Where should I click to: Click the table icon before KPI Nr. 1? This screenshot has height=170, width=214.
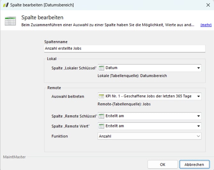coord(102,96)
